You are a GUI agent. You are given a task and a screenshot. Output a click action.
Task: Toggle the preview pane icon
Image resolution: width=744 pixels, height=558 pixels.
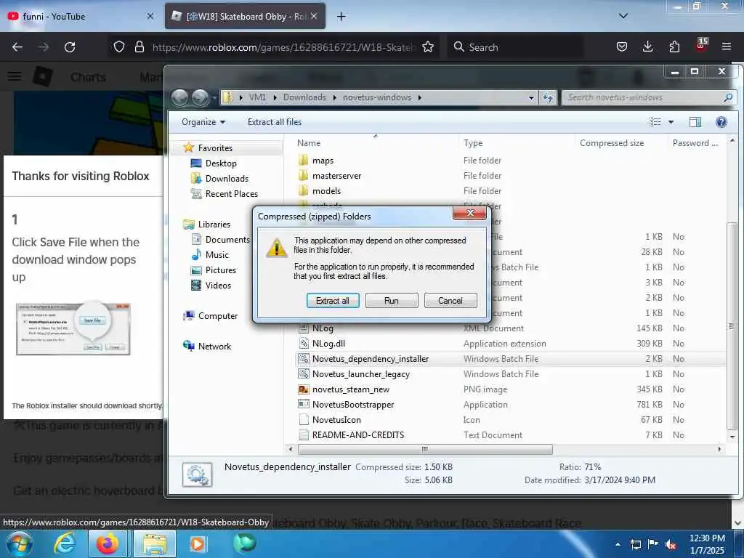695,122
